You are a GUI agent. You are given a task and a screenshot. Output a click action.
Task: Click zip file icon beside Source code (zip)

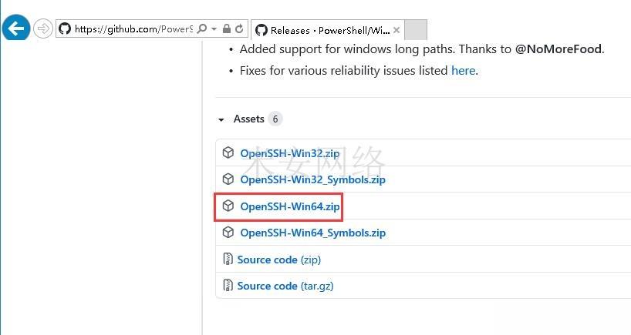[228, 259]
